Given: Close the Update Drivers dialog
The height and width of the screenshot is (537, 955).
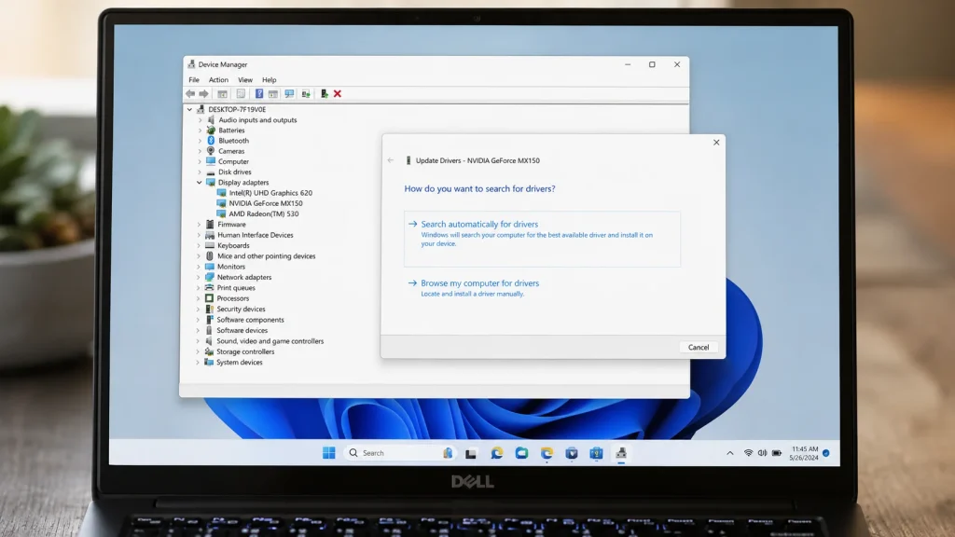Looking at the screenshot, I should click(x=716, y=143).
